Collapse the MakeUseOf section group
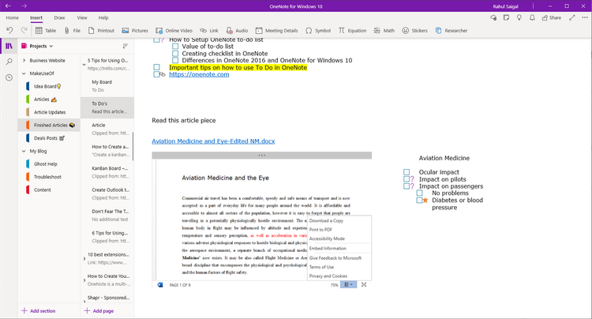Screen dimensions: 592x319 24,73
